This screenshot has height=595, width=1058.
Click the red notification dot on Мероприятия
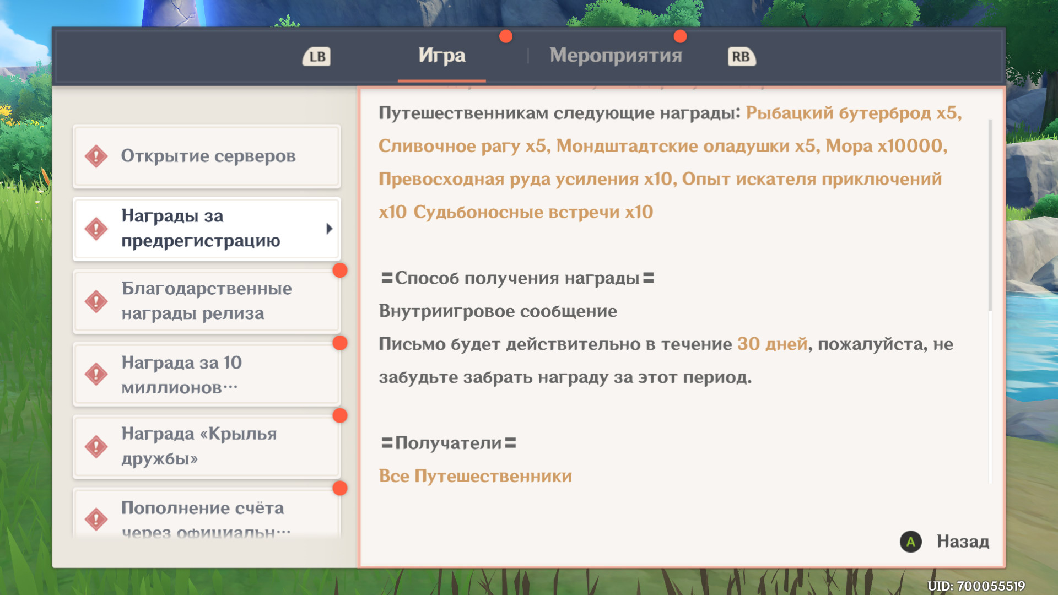click(x=680, y=36)
